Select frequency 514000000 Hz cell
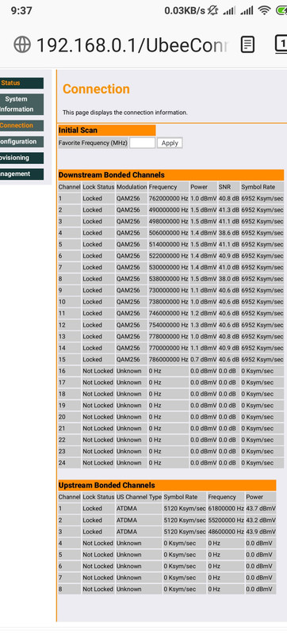 pos(168,244)
